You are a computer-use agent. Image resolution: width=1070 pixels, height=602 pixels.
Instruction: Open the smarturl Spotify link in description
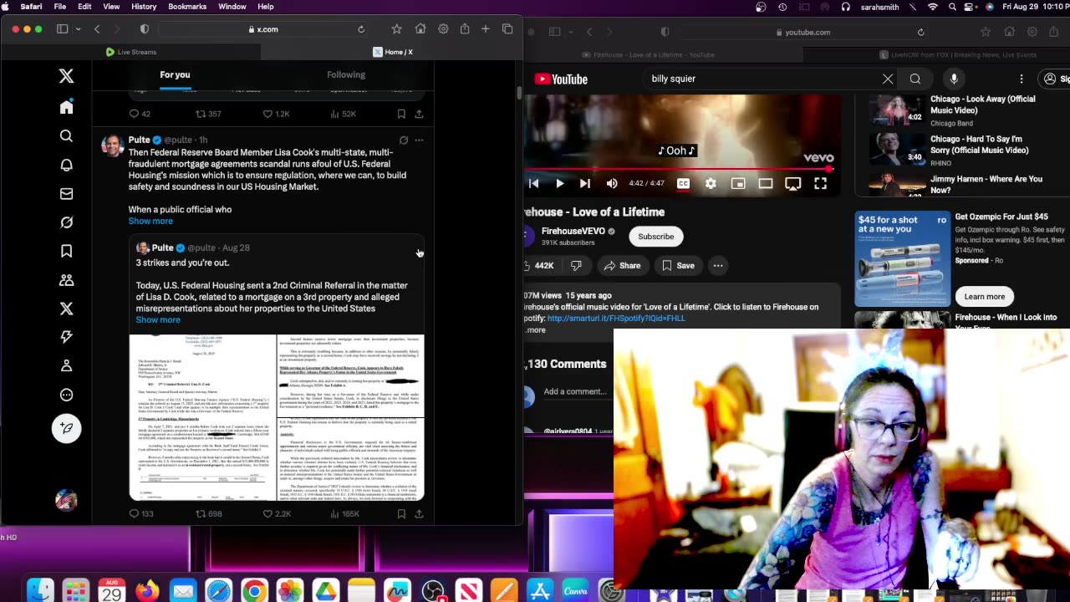pyautogui.click(x=616, y=318)
